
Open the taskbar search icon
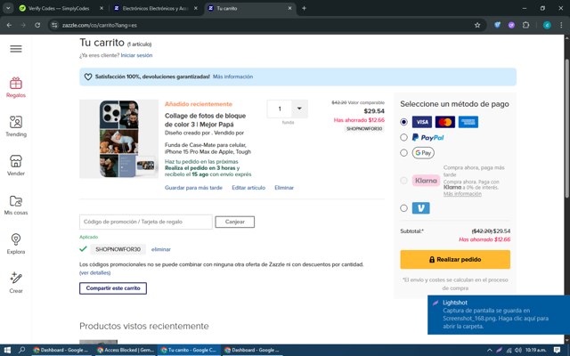21,350
